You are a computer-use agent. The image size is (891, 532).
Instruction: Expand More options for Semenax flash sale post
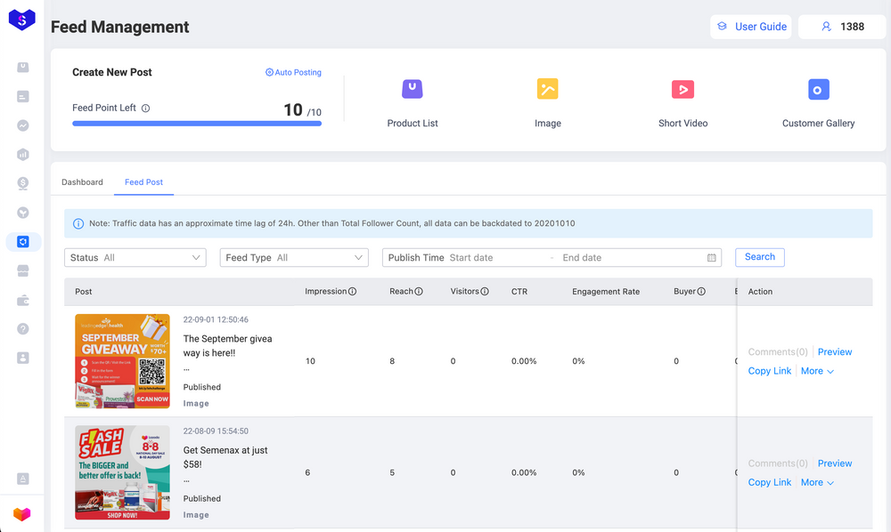(x=817, y=482)
